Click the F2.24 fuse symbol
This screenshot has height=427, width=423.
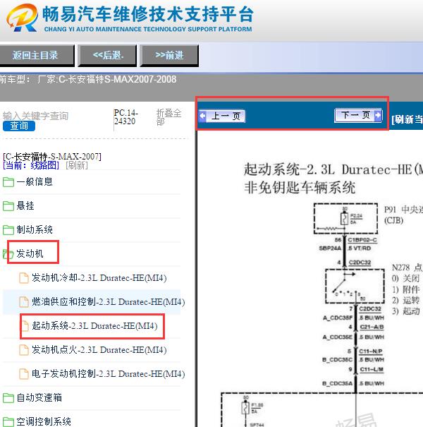pyautogui.click(x=344, y=218)
